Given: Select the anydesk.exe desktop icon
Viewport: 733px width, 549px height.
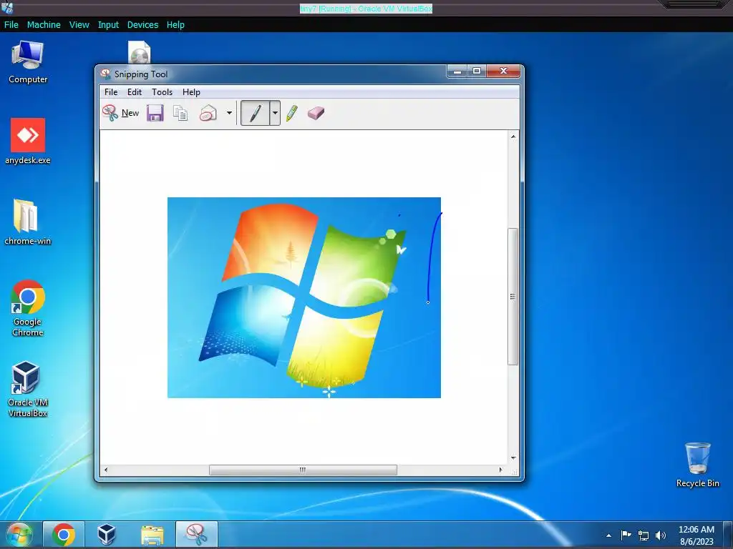Looking at the screenshot, I should tap(28, 142).
